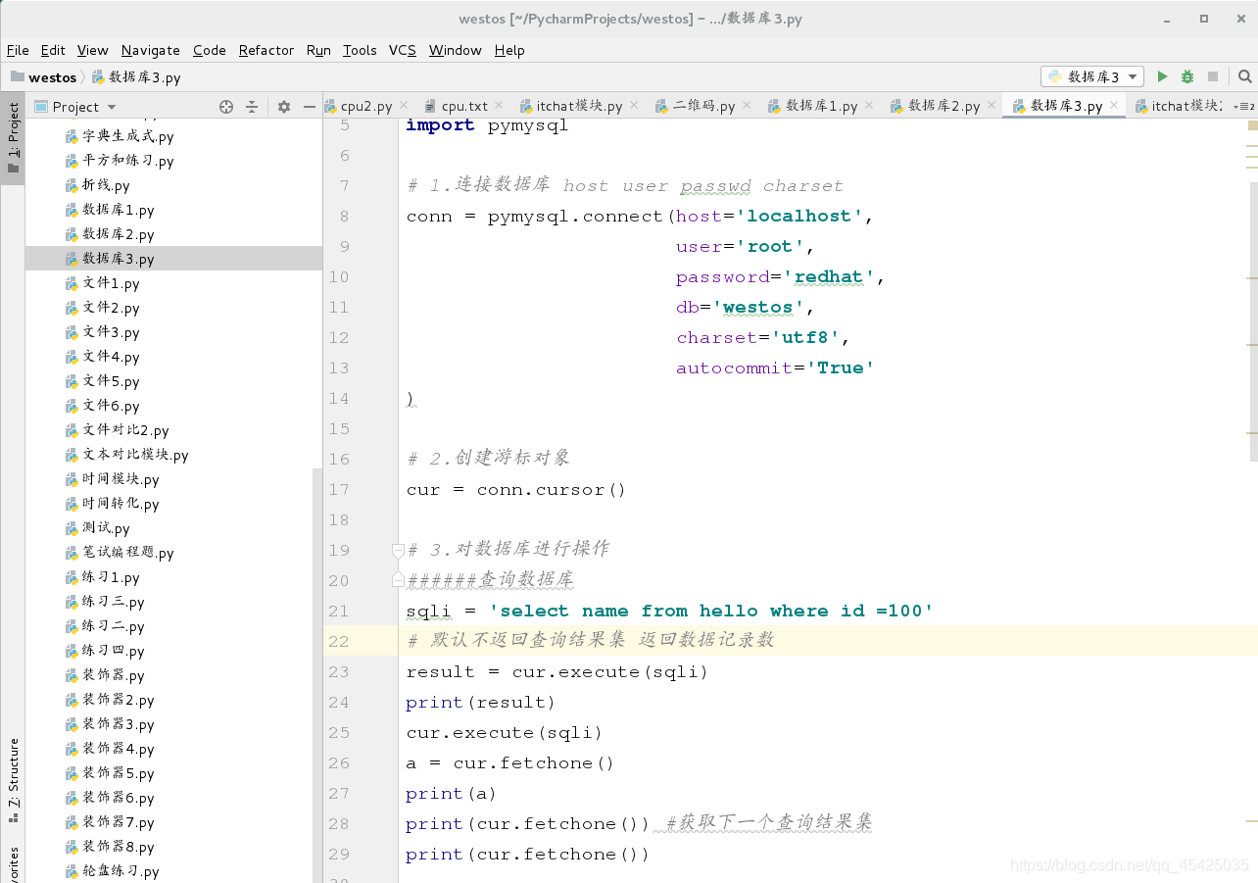The height and width of the screenshot is (883, 1258).
Task: Close the 数据库3.py editor tab
Action: [x=1113, y=105]
